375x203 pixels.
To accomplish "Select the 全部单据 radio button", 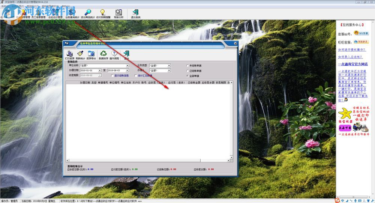I will tap(187, 76).
